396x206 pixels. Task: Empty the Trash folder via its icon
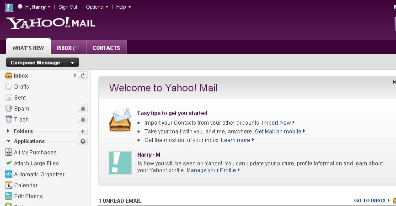(x=83, y=120)
